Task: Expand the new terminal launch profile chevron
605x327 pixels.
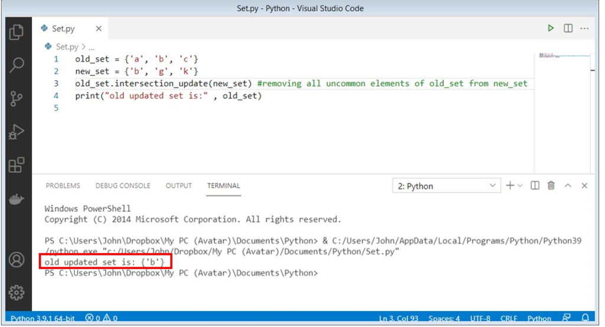Action: 520,186
